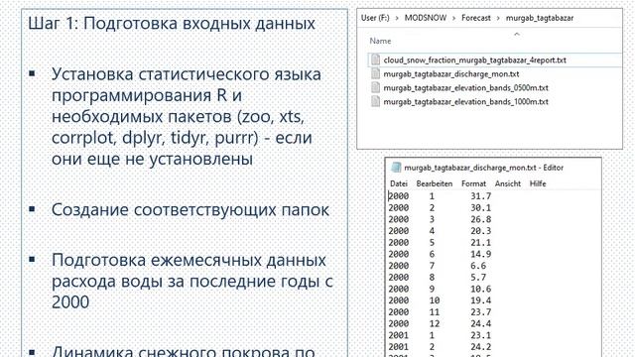Click discharge value 30.1 in Editor
This screenshot has height=357, width=635.
[480, 207]
